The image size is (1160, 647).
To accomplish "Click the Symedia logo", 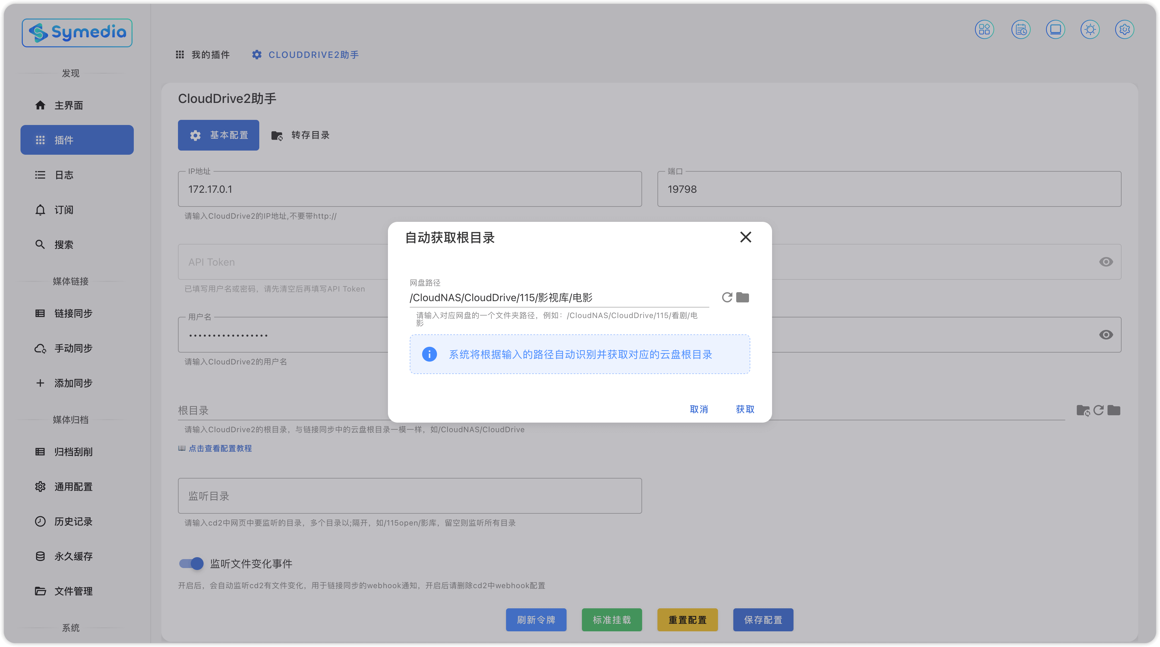I will [x=77, y=32].
